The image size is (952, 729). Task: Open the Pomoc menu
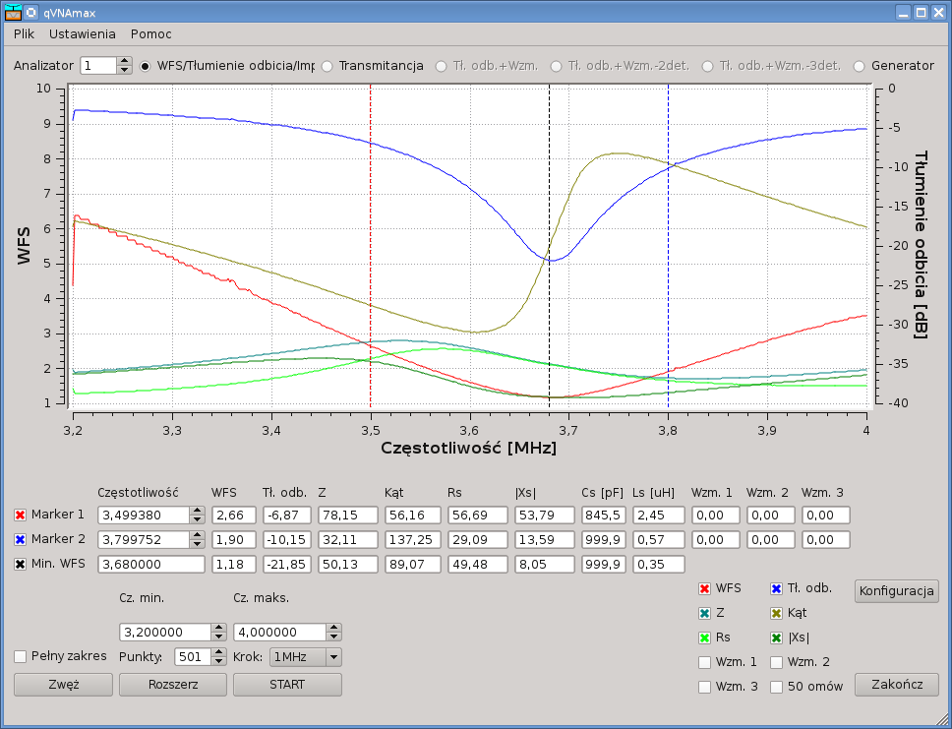pyautogui.click(x=151, y=34)
